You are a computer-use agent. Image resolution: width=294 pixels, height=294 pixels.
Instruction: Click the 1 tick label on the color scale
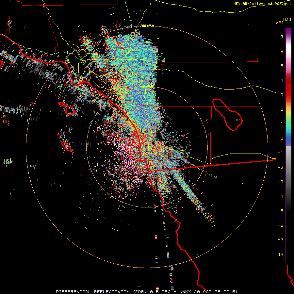point(282,124)
